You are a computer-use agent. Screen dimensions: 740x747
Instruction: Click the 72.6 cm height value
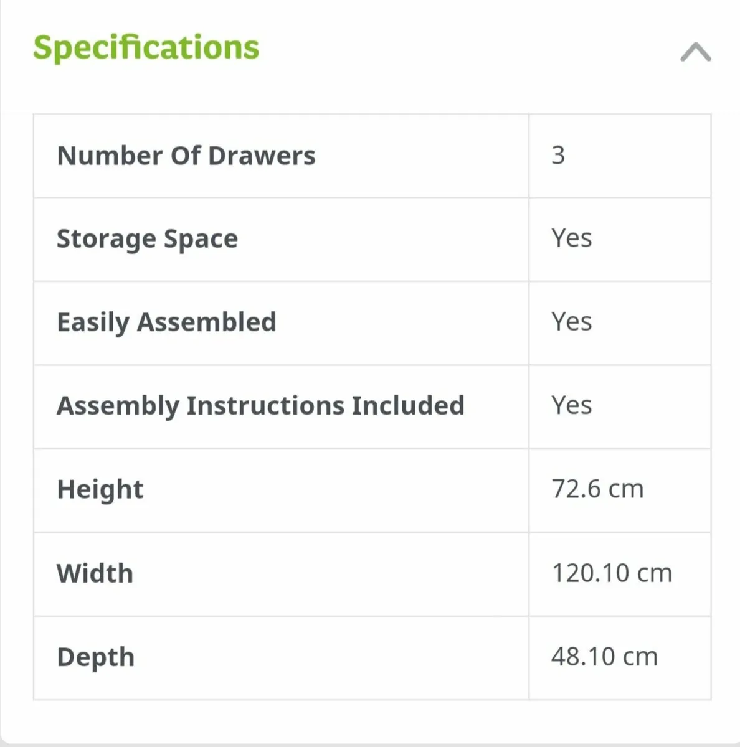click(x=597, y=489)
